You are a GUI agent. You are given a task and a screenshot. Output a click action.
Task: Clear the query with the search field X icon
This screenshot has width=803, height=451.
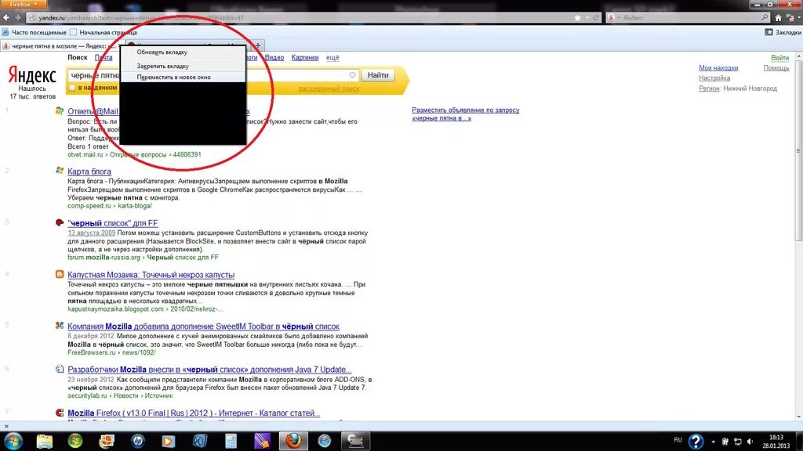(352, 75)
